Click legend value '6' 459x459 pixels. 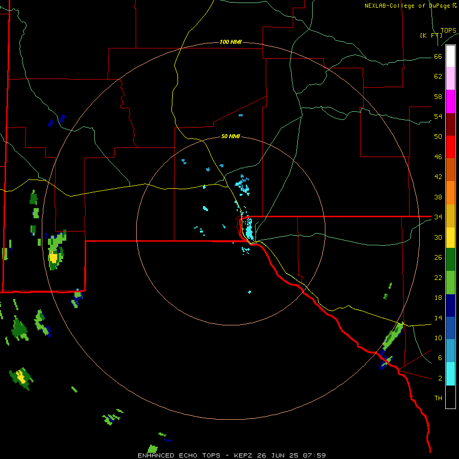pos(440,358)
